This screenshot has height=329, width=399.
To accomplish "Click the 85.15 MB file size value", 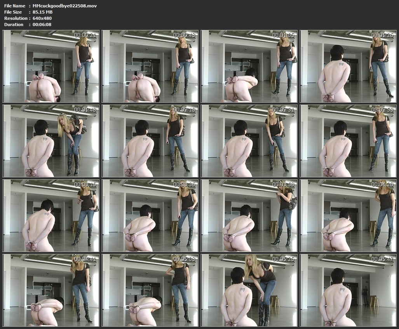I will (43, 12).
